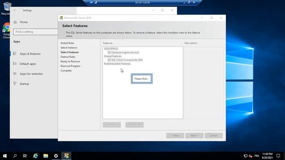Open Task View in taskbar
Screen dimensions: 285x160
tap(25, 156)
